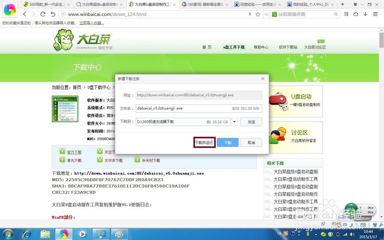The height and width of the screenshot is (240, 384).
Task: Expand the address bar history dropdown arrow
Action: coord(266,14)
